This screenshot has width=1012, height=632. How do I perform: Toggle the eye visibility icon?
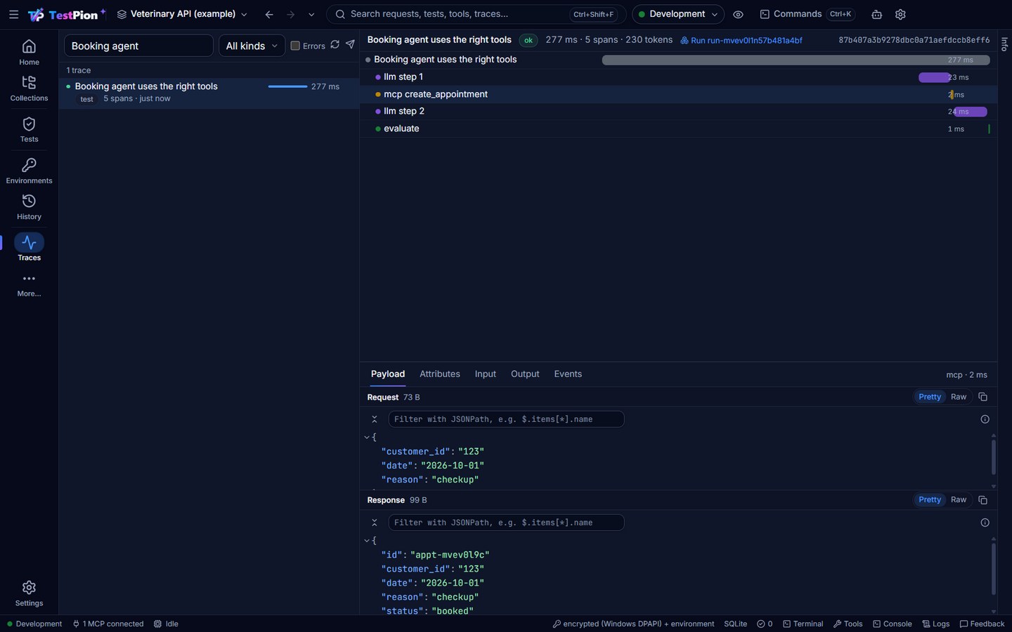pos(738,14)
